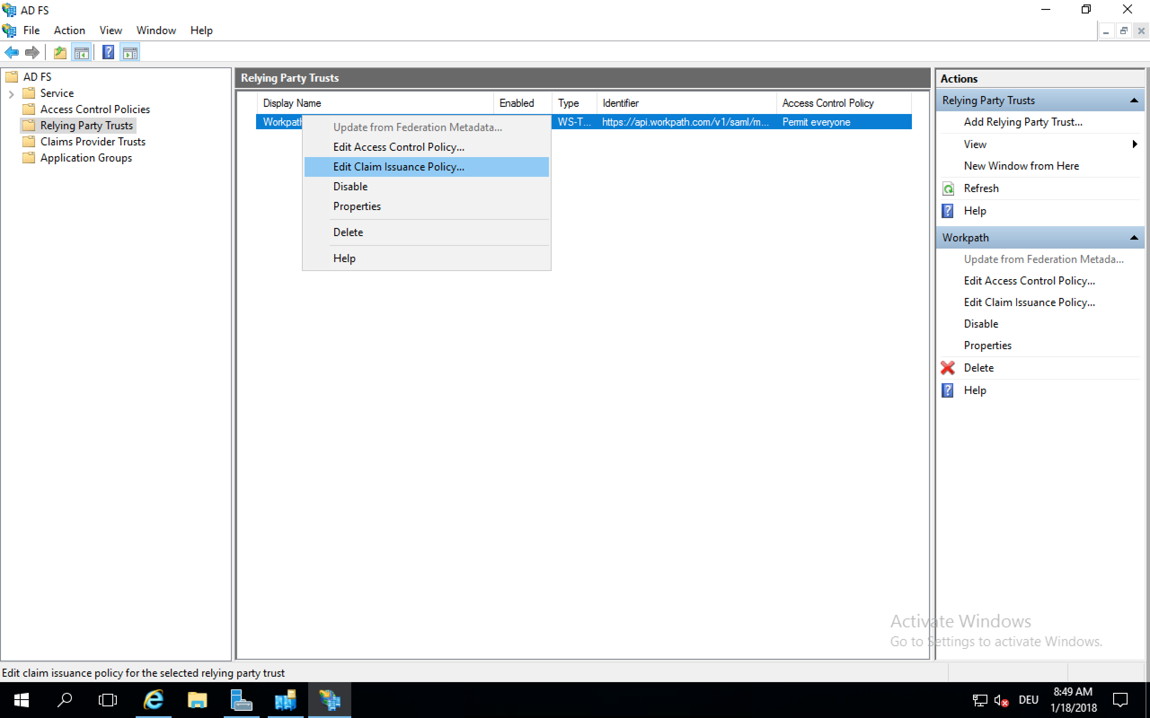Open Help from the toolbar question-mark icon
Screen dimensions: 1150x718
point(108,52)
